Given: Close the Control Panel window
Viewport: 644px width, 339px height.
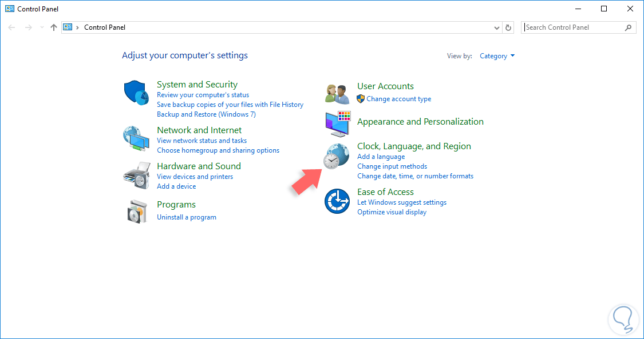Looking at the screenshot, I should click(x=630, y=9).
